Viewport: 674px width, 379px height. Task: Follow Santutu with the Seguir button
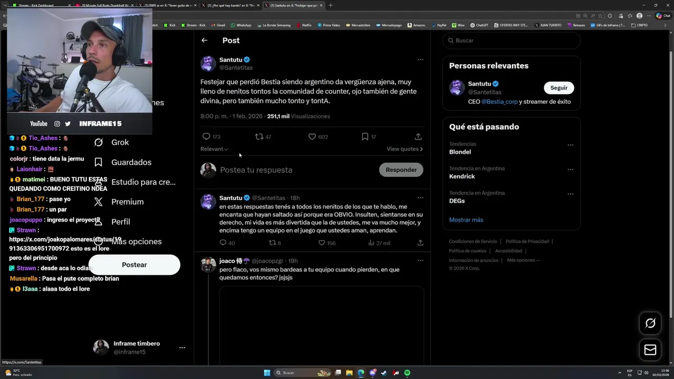[559, 88]
